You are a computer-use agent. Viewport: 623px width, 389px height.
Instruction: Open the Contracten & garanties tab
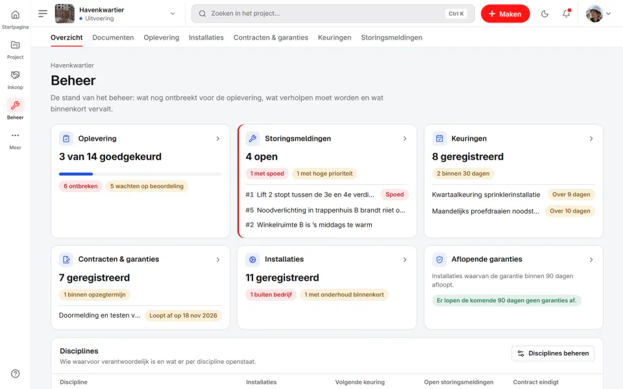[x=271, y=38]
